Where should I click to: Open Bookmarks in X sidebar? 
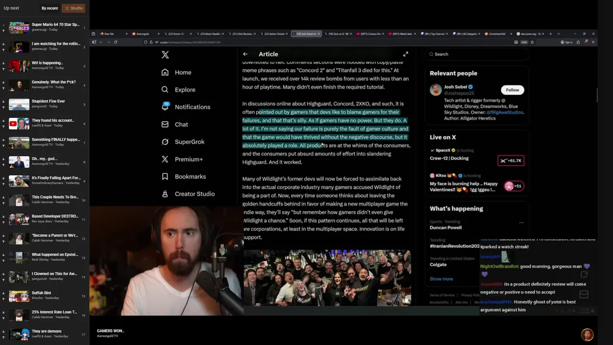coord(184,176)
